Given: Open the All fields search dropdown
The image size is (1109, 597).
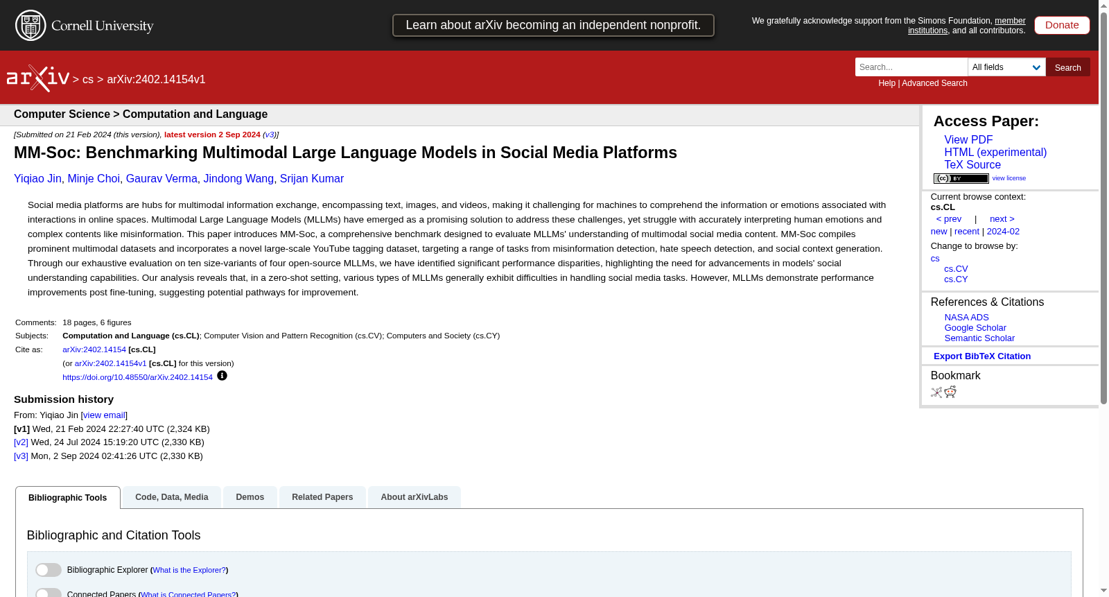Looking at the screenshot, I should [1006, 67].
